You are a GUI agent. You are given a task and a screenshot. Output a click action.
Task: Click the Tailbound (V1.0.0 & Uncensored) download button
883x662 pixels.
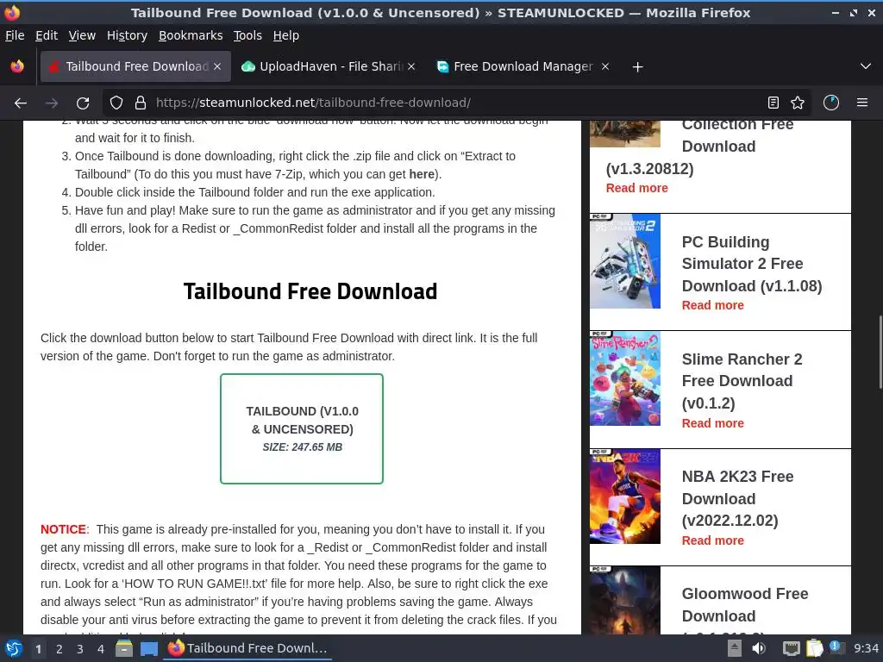[302, 428]
